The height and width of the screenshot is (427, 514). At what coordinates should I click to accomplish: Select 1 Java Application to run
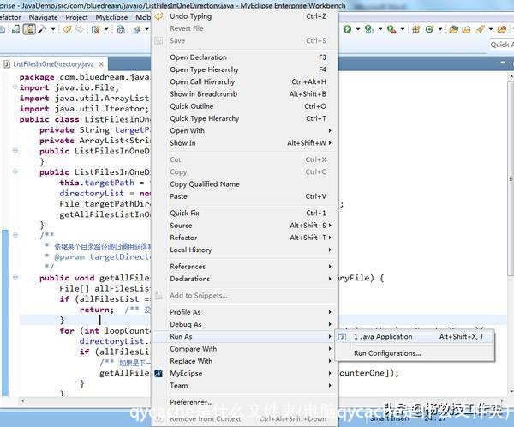pyautogui.click(x=383, y=337)
